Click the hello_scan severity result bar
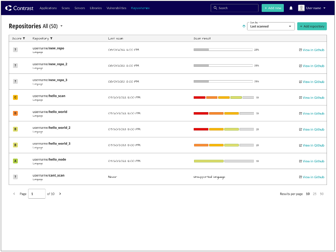This screenshot has width=336, height=252. 224,98
